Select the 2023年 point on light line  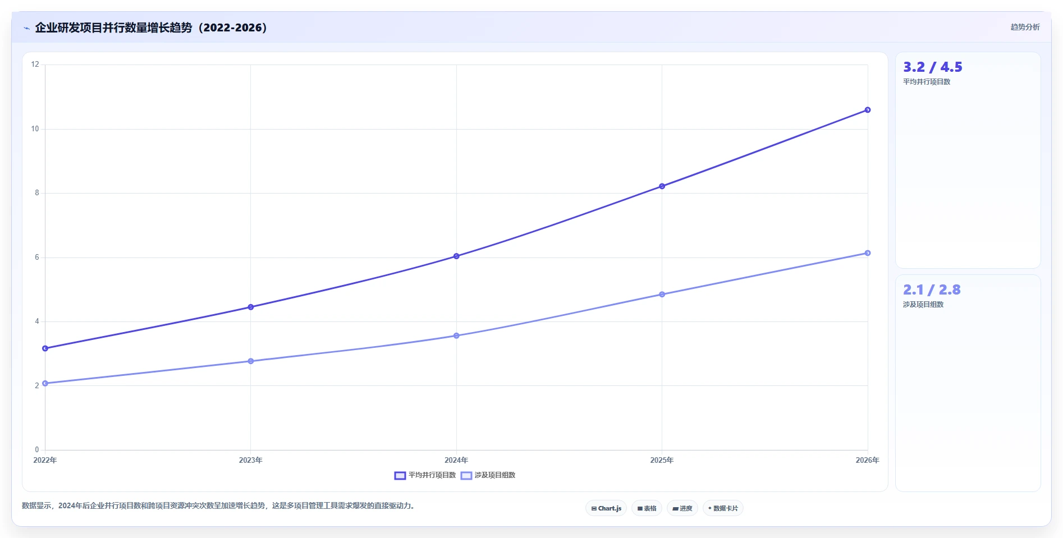[251, 361]
